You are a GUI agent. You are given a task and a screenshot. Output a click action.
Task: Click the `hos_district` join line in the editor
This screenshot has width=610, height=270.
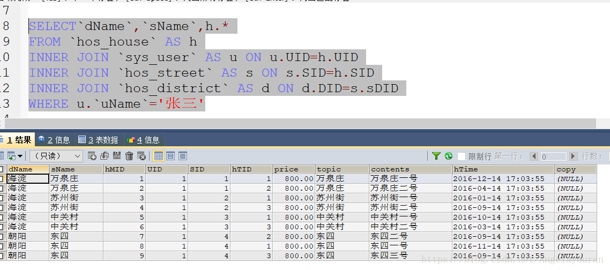tap(213, 88)
